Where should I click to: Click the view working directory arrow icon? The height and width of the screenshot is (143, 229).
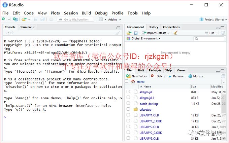tap(12, 33)
